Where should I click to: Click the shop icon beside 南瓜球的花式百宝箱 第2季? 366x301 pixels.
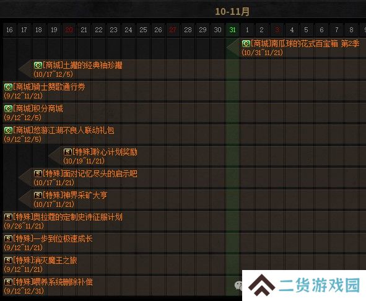pyautogui.click(x=246, y=44)
